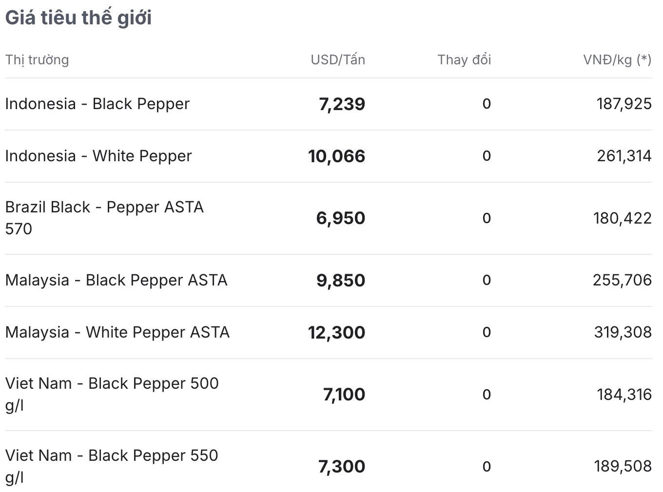This screenshot has width=663, height=492.
Task: Click the Indonesia - White Pepper market name
Action: click(x=98, y=156)
